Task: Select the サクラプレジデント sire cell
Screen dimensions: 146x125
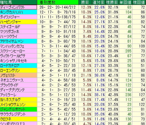Action: [x=19, y=114]
